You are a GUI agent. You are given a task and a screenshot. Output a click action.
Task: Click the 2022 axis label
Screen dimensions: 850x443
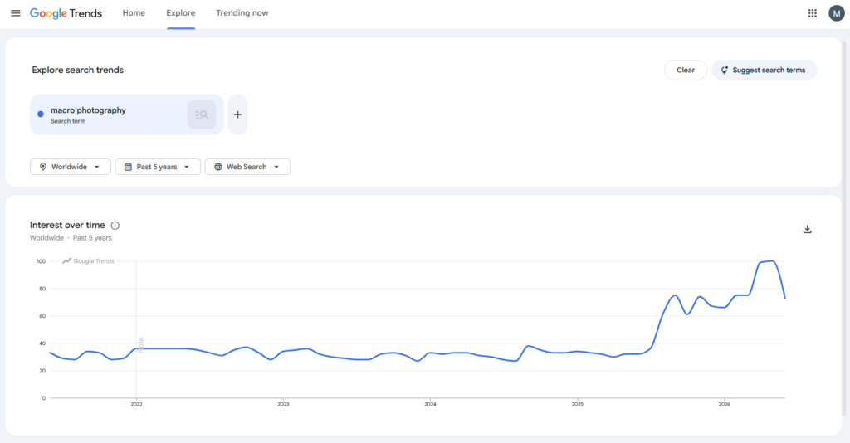(136, 405)
